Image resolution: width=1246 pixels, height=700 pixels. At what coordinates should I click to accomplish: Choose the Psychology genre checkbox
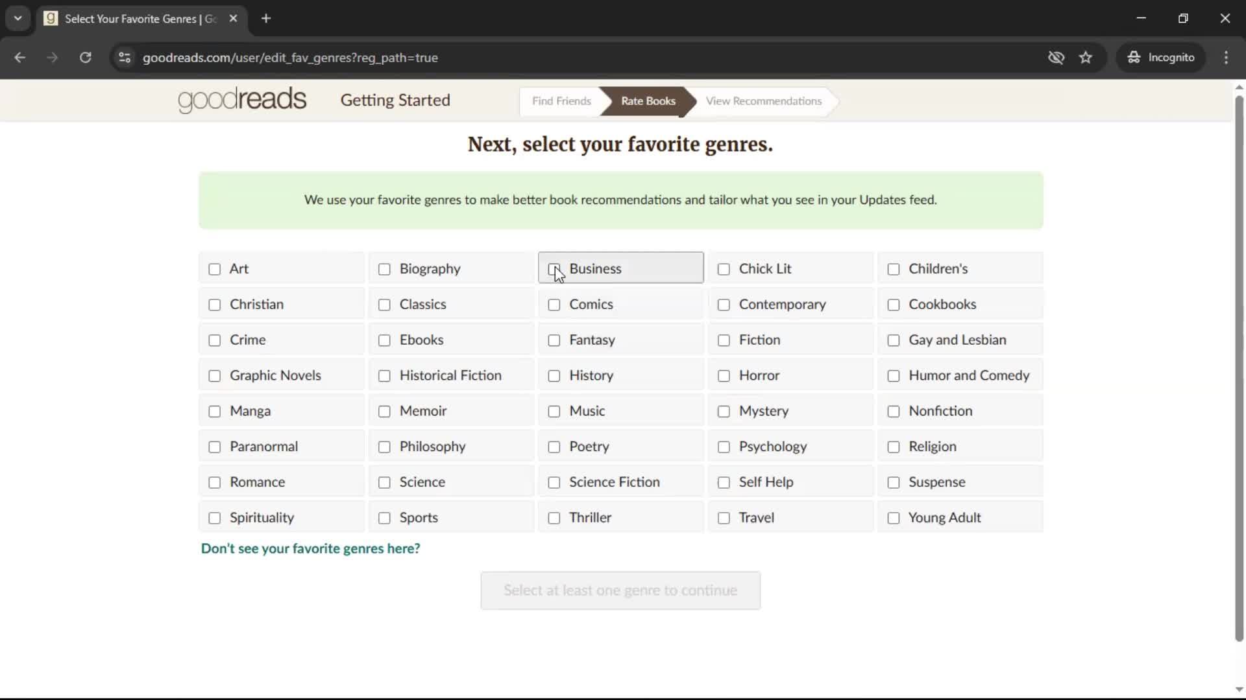(724, 447)
